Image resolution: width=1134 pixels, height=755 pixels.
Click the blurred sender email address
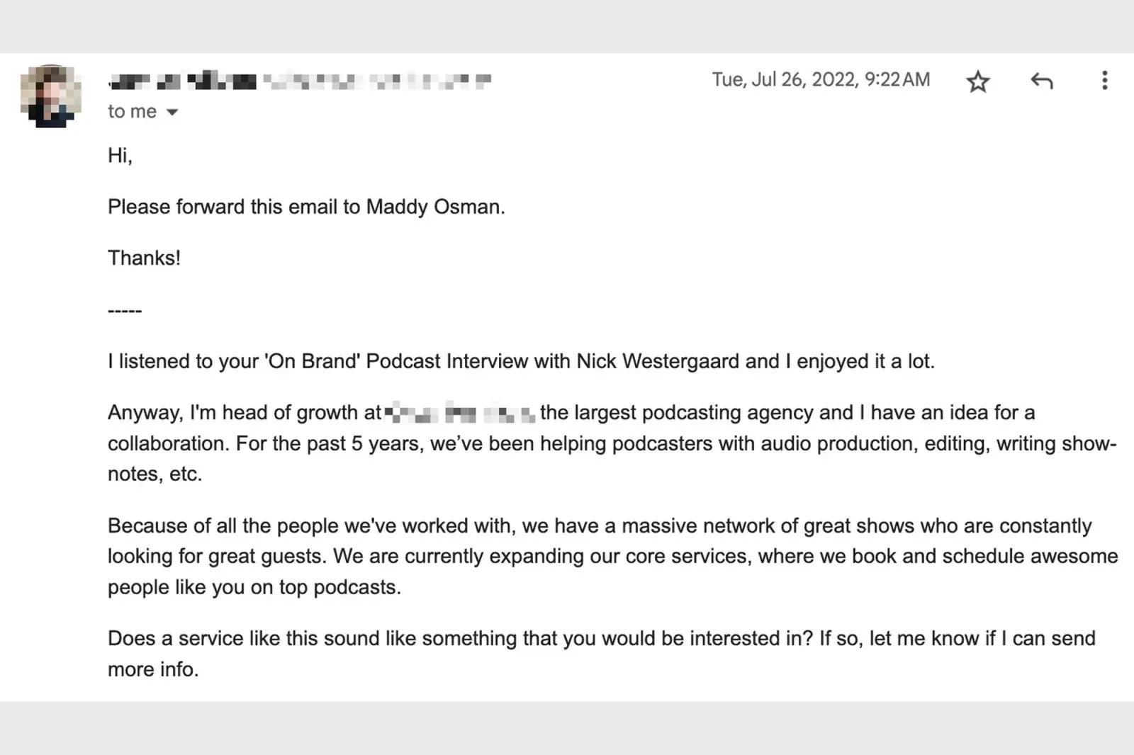click(377, 81)
